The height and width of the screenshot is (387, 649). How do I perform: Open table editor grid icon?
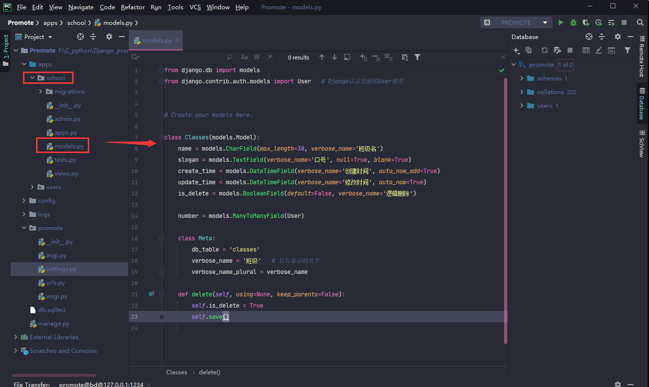[586, 50]
